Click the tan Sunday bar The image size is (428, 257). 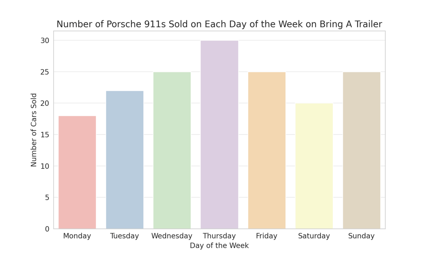coord(361,150)
